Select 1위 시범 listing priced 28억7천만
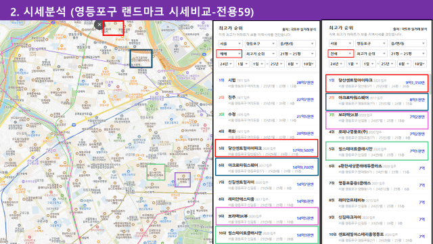Image resolution: width=433 pixels, height=244 pixels. (266, 83)
